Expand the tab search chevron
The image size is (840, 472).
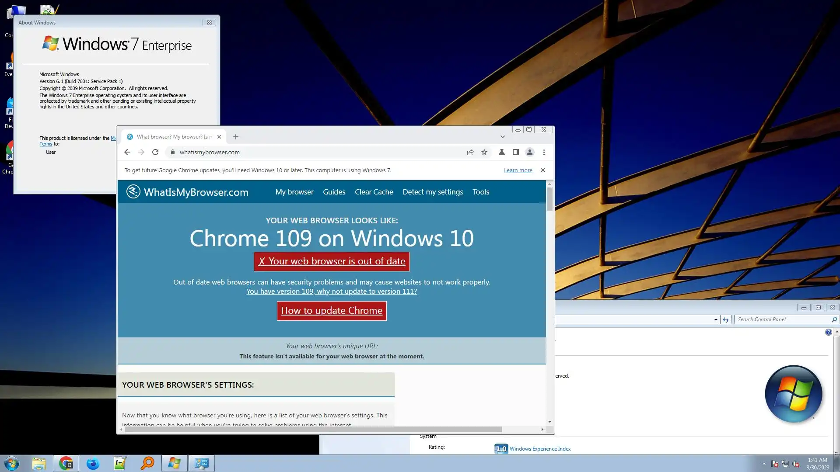coord(503,137)
